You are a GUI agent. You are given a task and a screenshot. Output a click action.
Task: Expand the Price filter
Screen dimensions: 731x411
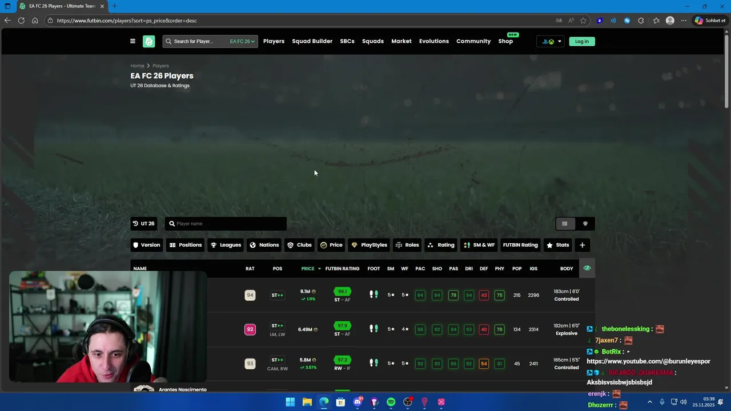click(x=331, y=245)
